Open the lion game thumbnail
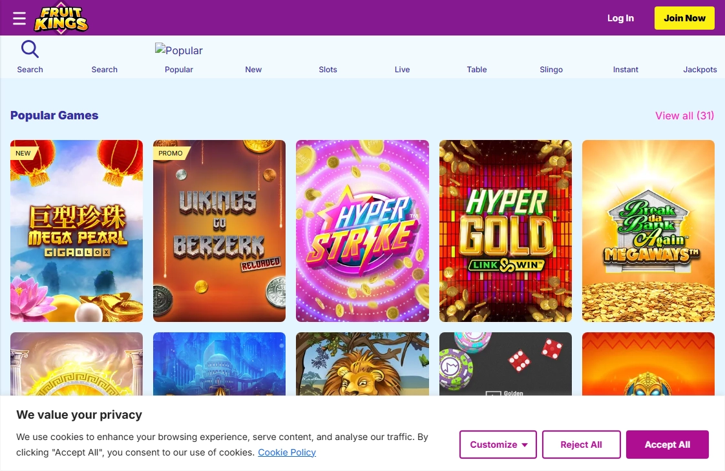 click(362, 364)
